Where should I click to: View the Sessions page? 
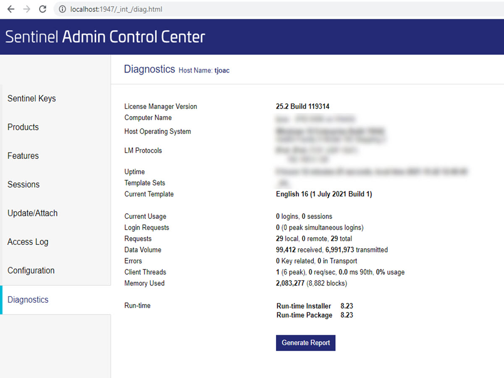[x=24, y=184]
